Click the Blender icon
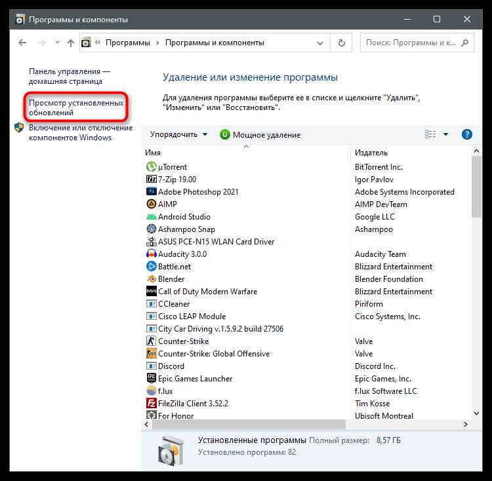492x481 pixels. [152, 279]
